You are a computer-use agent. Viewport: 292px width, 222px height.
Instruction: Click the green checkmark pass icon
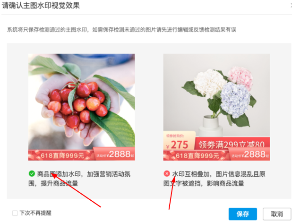pyautogui.click(x=32, y=173)
